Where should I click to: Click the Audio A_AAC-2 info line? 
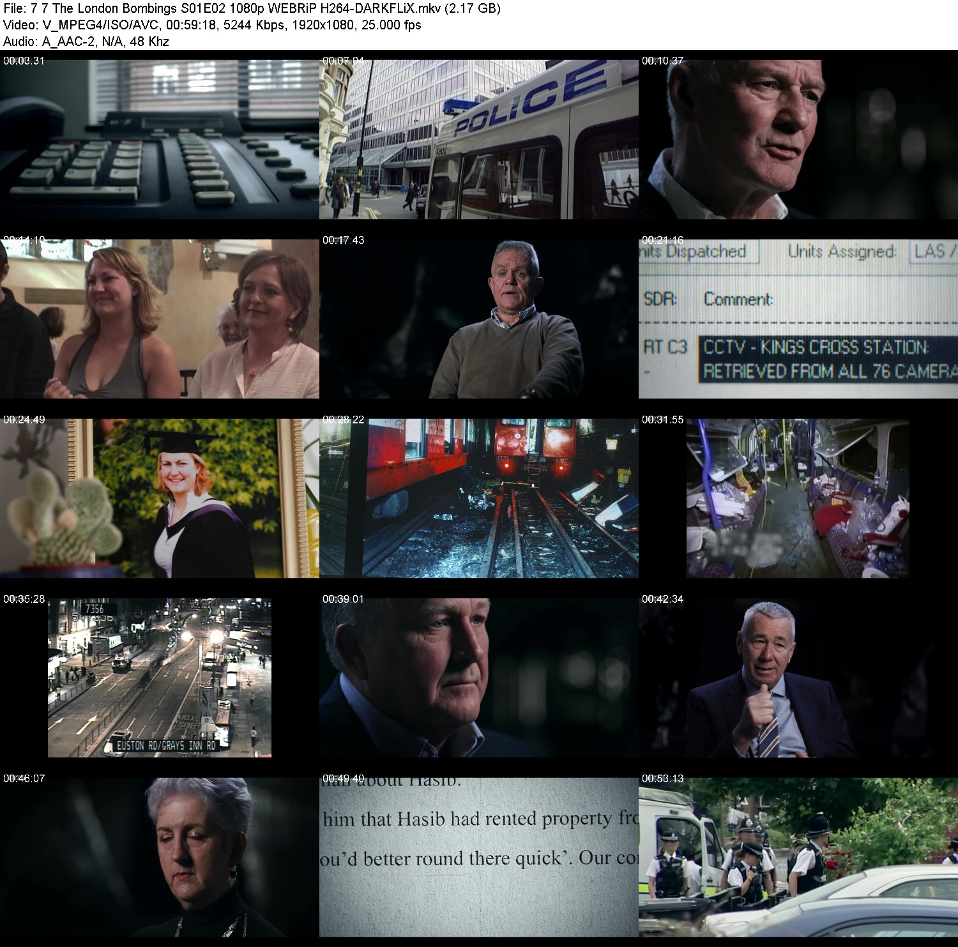click(x=86, y=42)
